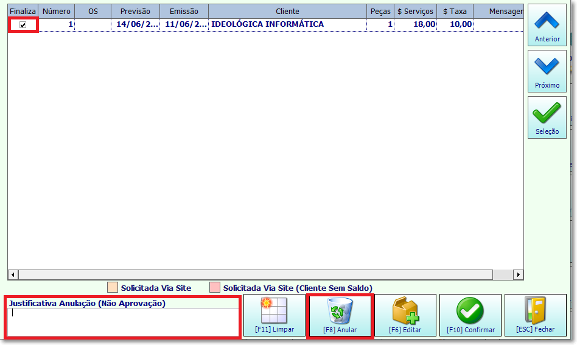Move to next record with Próximo button

[547, 71]
